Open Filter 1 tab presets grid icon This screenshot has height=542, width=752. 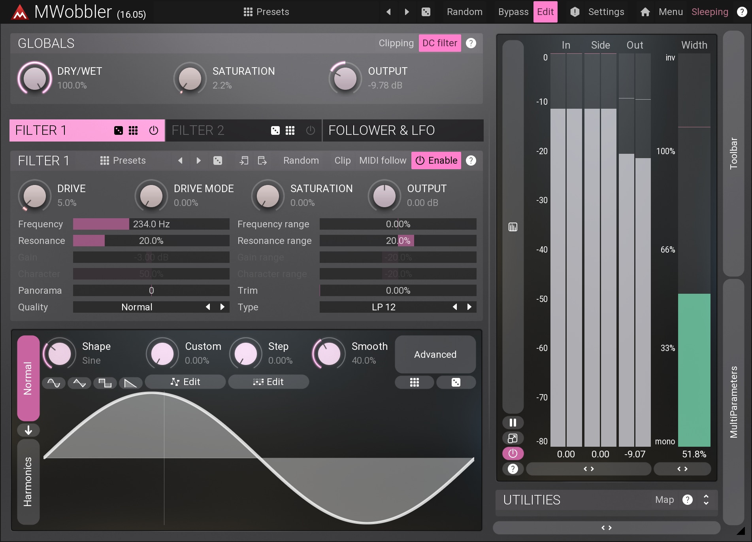pos(133,130)
